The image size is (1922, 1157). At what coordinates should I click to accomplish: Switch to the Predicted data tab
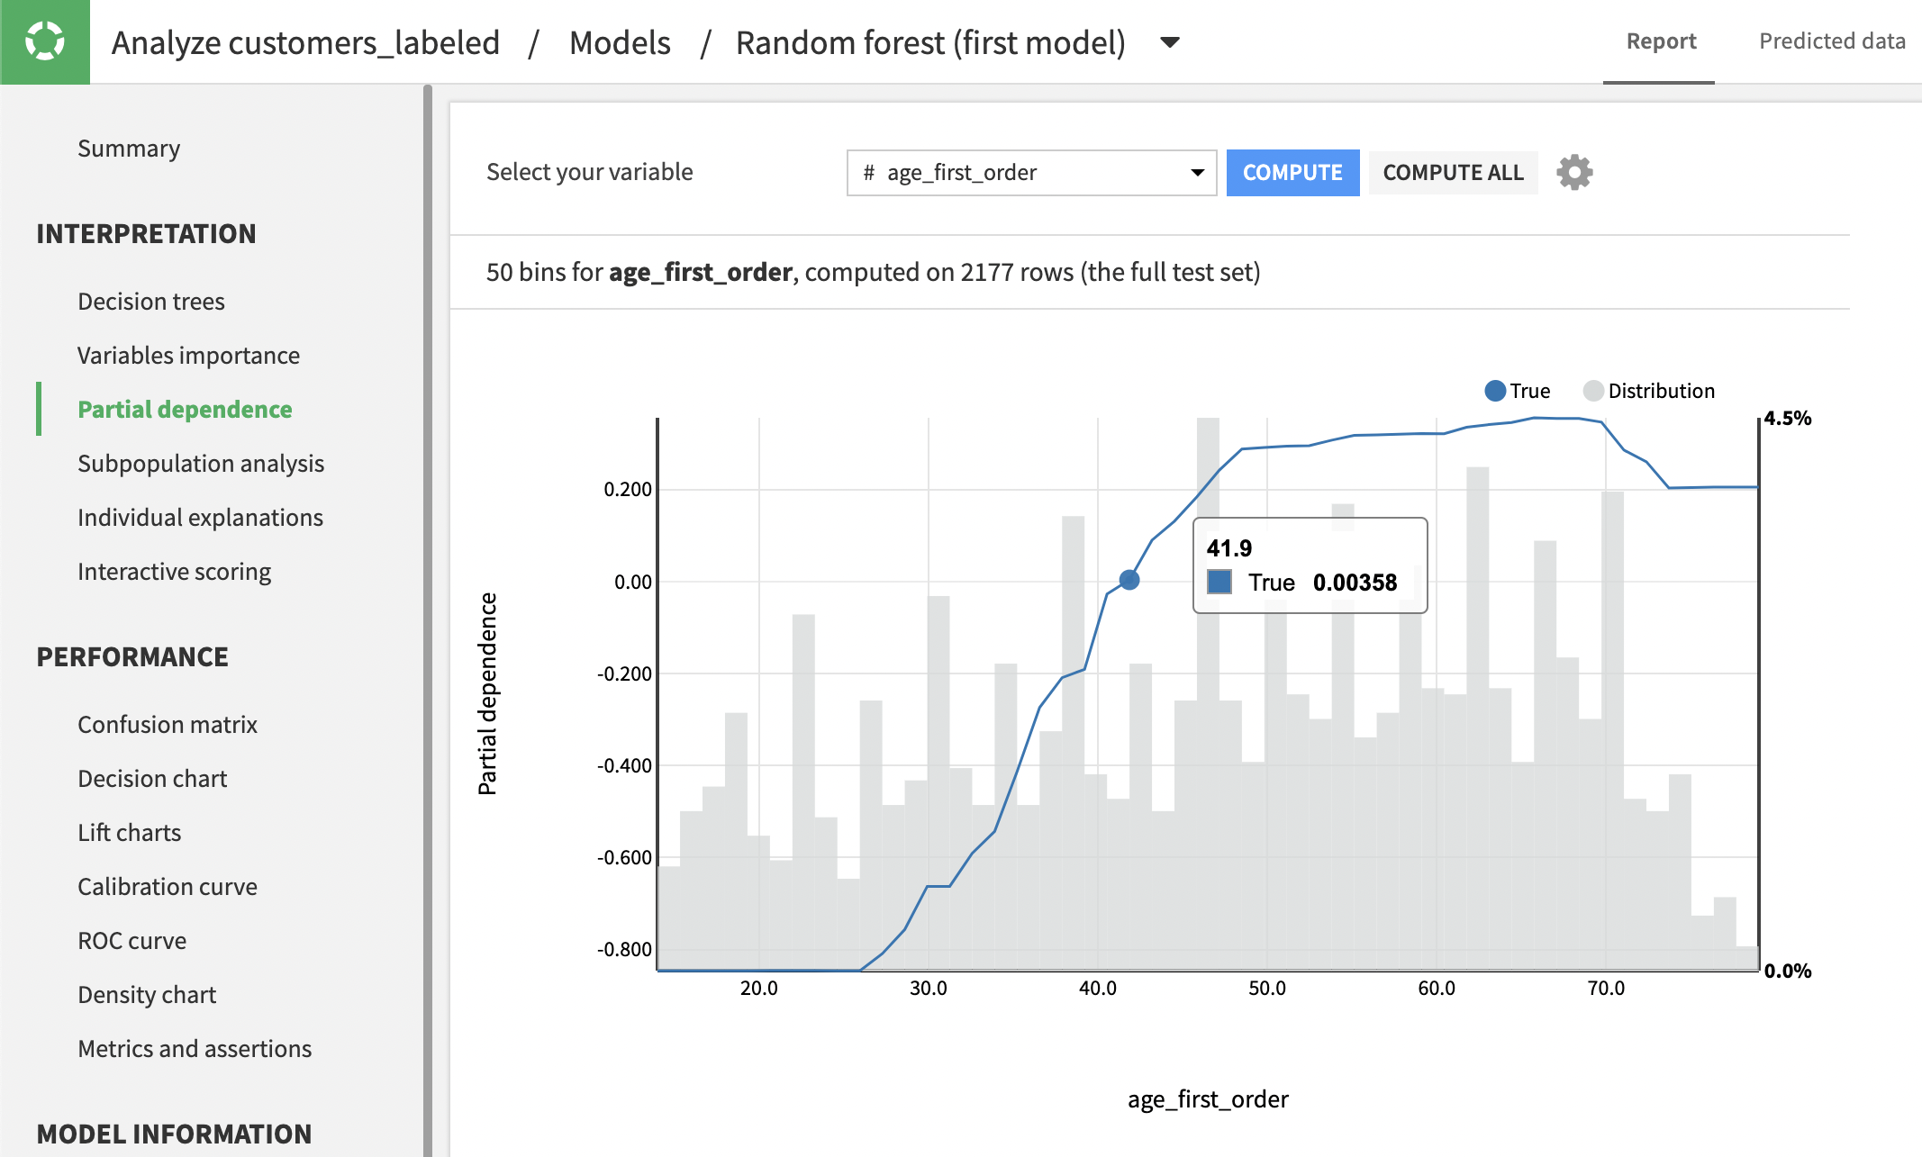click(1832, 41)
